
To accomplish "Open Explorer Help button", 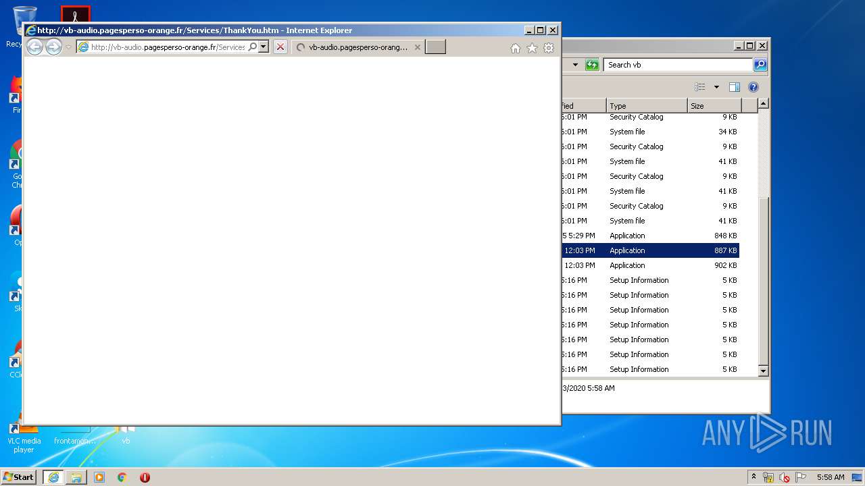I will pyautogui.click(x=753, y=87).
